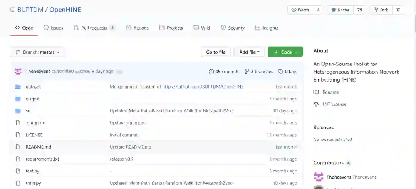Click the Watch button
Image resolution: width=416 pixels, height=189 pixels.
pos(300,10)
